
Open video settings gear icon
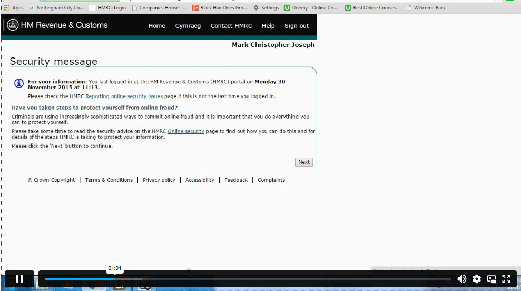(x=476, y=279)
